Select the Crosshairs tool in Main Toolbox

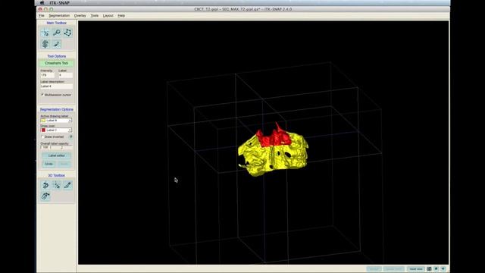point(45,33)
